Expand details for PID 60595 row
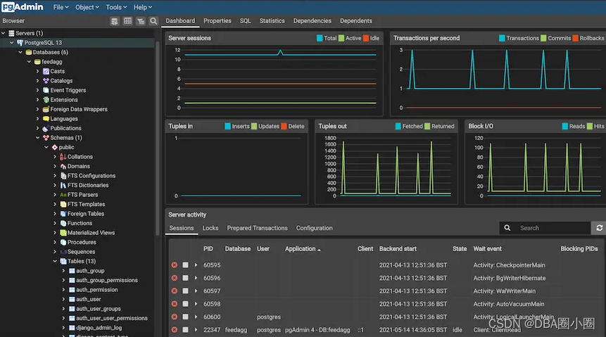Image resolution: width=606 pixels, height=337 pixels. pos(196,265)
